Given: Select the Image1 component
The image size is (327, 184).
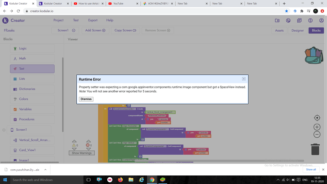Looking at the screenshot, I should pos(32,160).
